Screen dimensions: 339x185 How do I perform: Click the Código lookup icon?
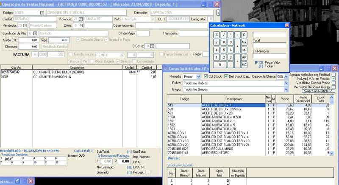pos(42,13)
